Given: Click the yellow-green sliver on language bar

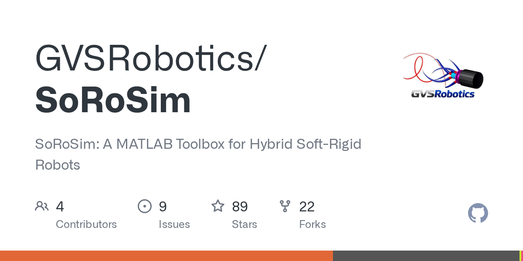Looking at the screenshot, I should [x=521, y=256].
